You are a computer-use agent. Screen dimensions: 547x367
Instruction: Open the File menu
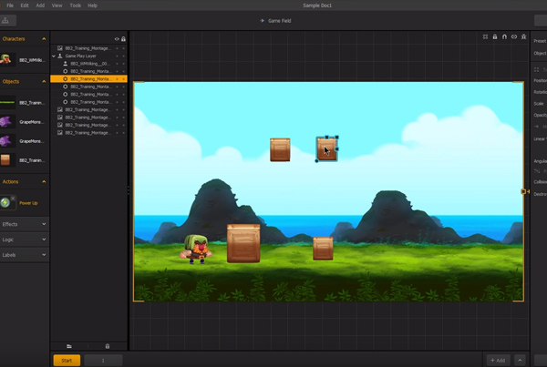click(10, 5)
